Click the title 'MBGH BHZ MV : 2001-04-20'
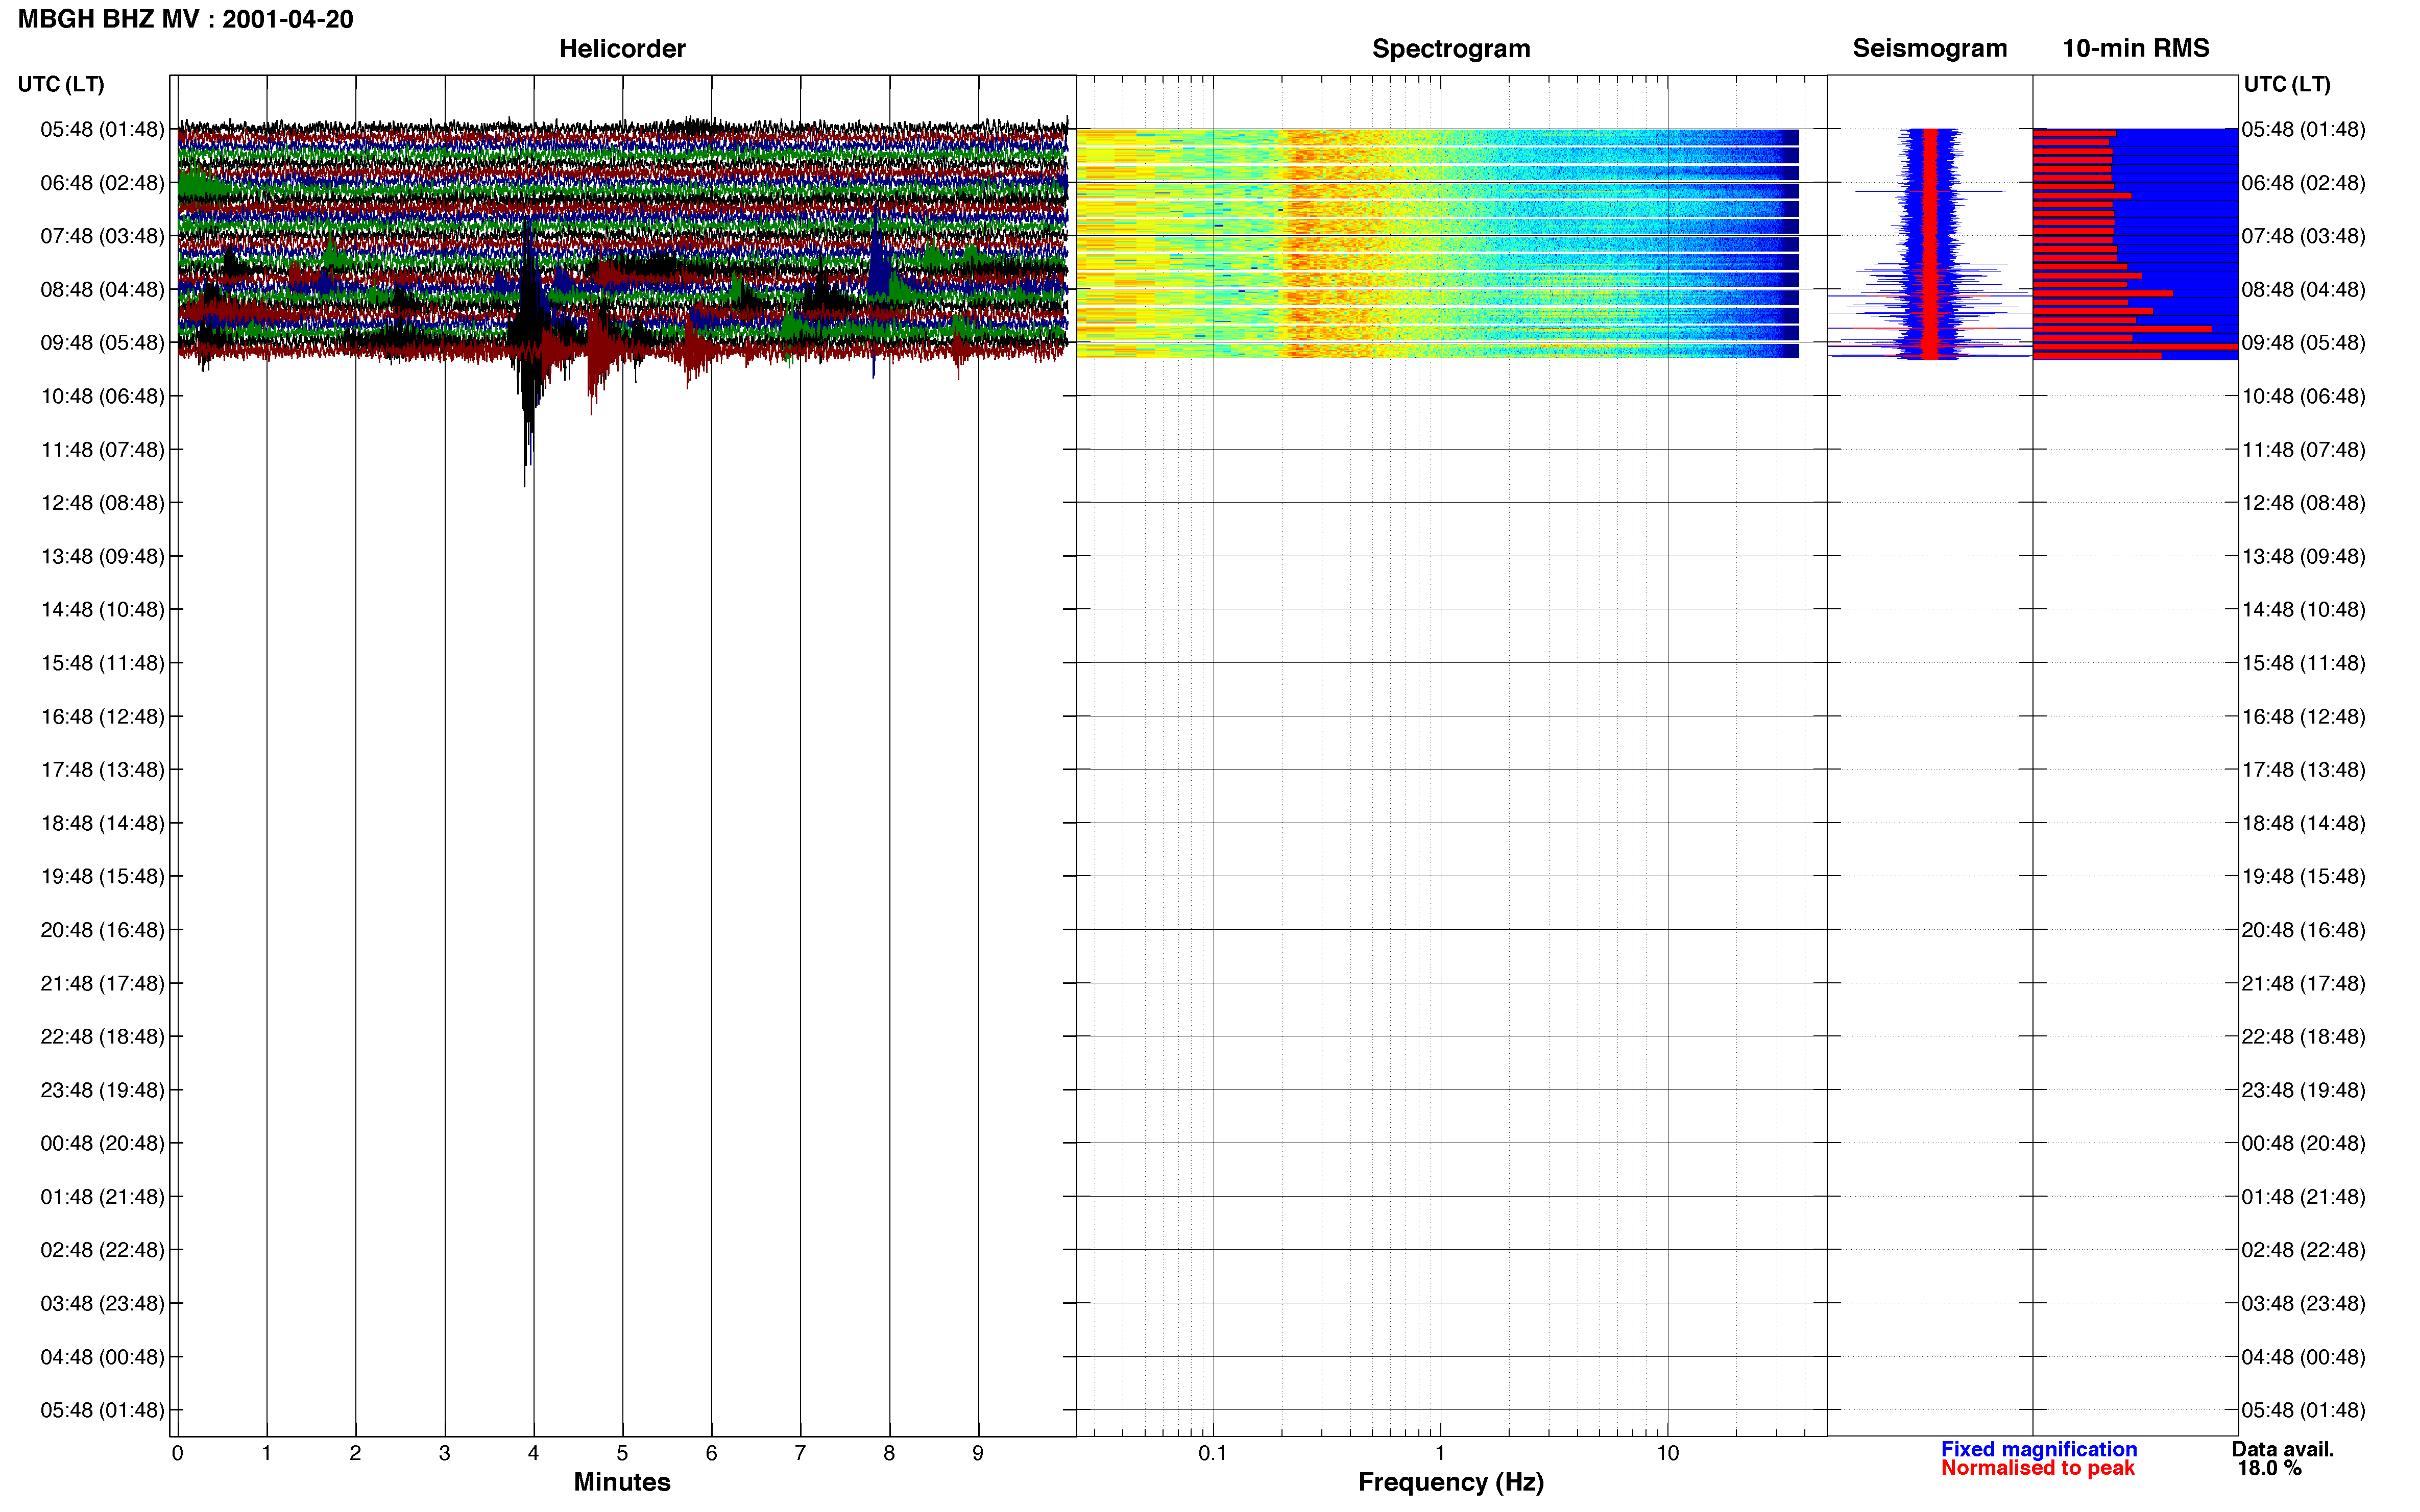2420x1512 pixels. (x=186, y=19)
